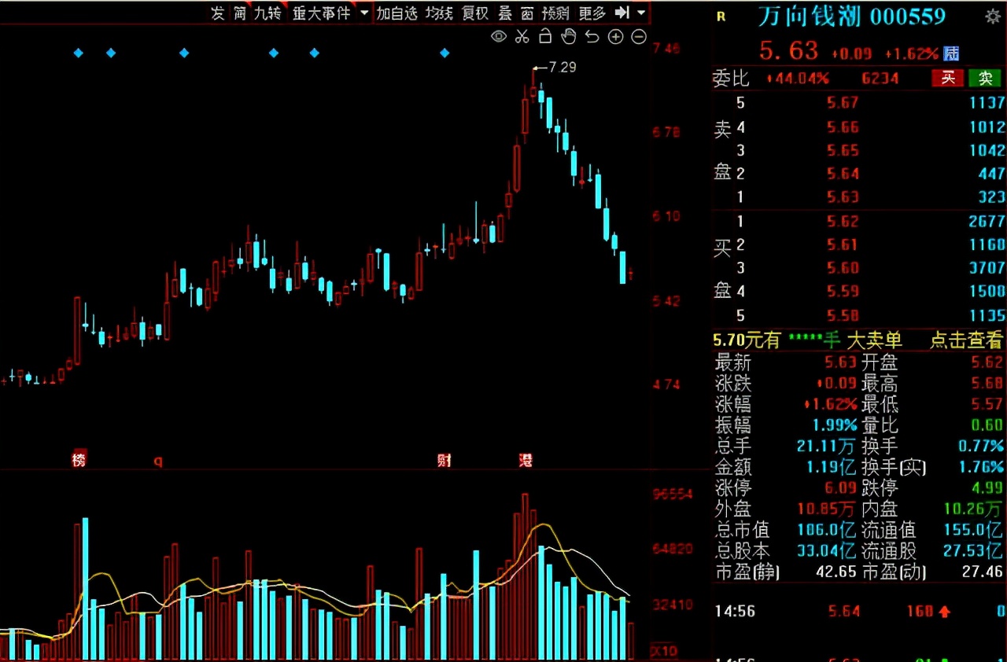Zoom out with the minus circle icon

click(x=639, y=36)
